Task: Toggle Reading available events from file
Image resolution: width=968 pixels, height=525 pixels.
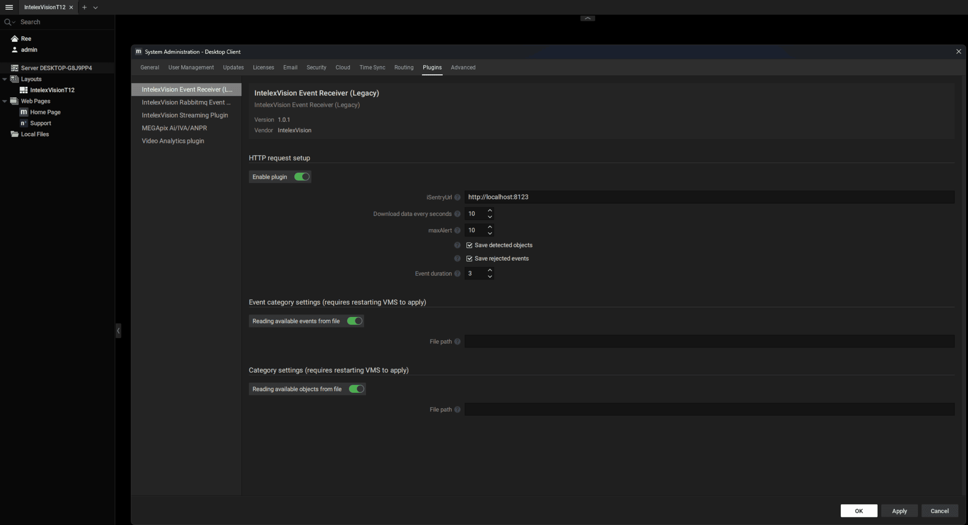Action: click(x=355, y=321)
